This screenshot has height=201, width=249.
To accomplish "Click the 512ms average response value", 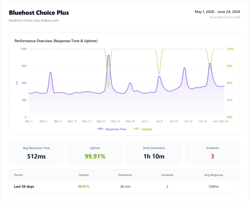I will [36, 156].
